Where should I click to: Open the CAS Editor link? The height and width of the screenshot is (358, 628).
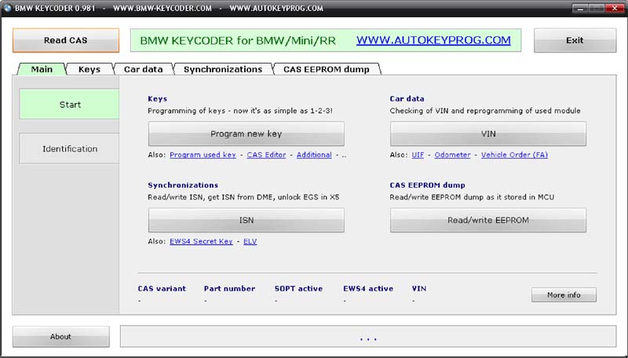(x=266, y=155)
